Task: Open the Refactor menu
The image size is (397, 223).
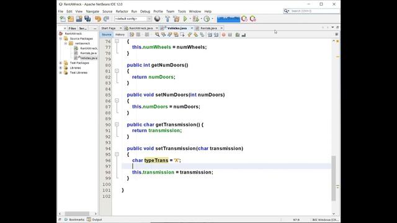Action: pos(122,11)
